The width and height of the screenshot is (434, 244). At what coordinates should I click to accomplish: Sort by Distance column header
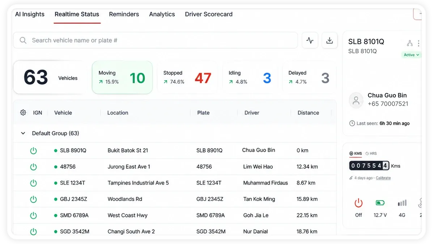point(308,113)
